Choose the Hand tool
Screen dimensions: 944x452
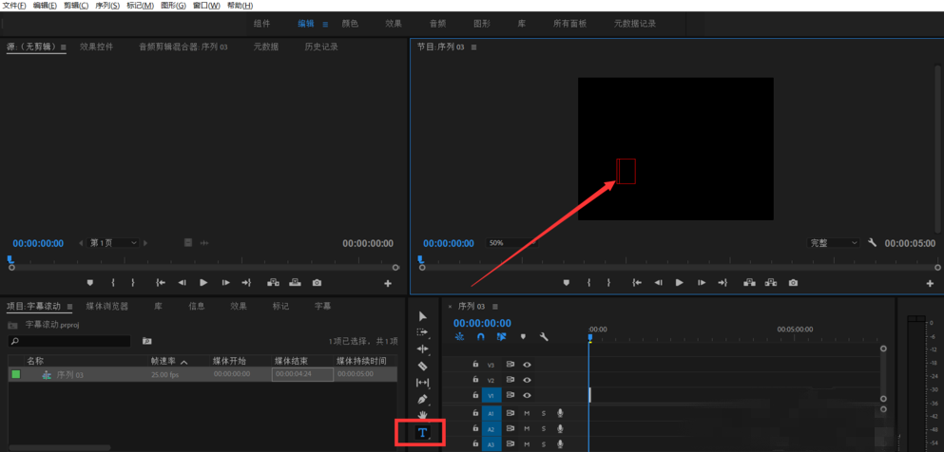[423, 415]
